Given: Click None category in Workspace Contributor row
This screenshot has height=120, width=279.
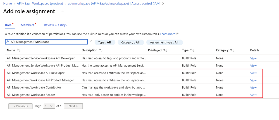Looking at the screenshot, I should click(220, 87).
